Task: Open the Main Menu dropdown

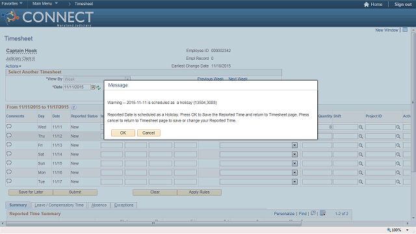Action: coord(45,3)
